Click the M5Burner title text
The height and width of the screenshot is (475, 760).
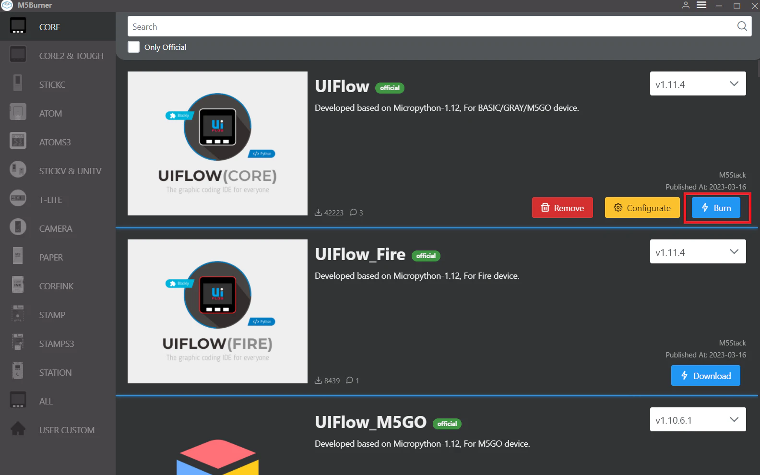point(35,5)
